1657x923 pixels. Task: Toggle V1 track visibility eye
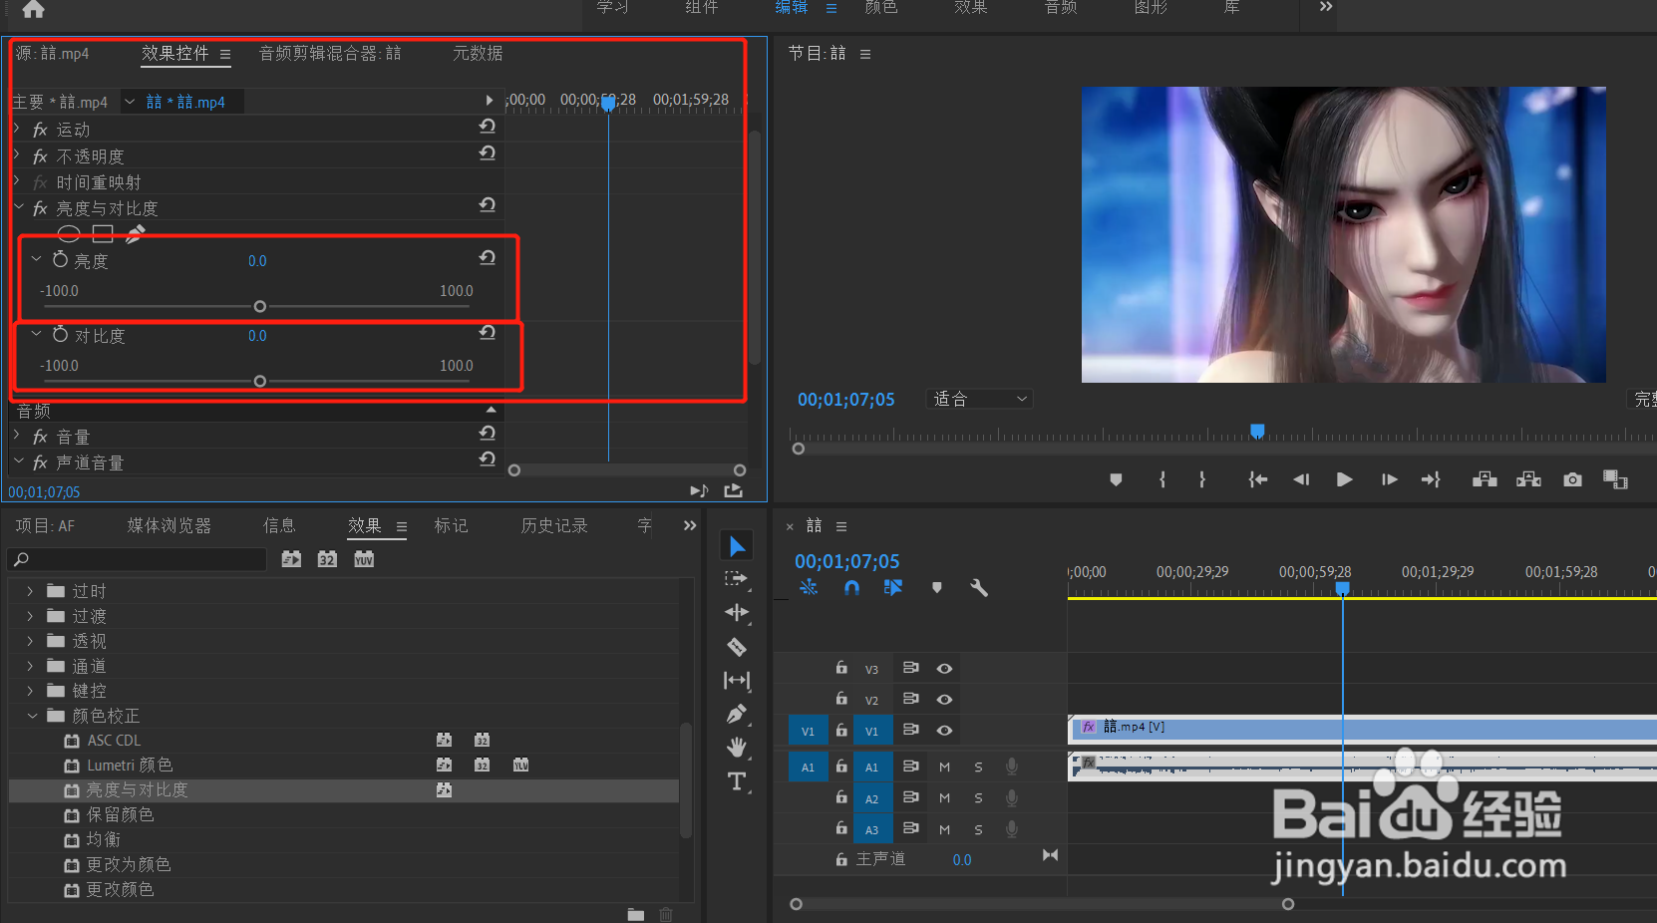944,731
